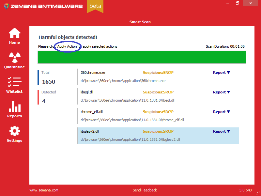Expand Report dropdown for libglesv2.dll
The image size is (261, 196).
tap(222, 131)
